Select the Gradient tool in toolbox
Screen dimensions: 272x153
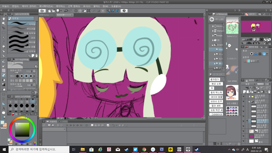pyautogui.click(x=4, y=85)
